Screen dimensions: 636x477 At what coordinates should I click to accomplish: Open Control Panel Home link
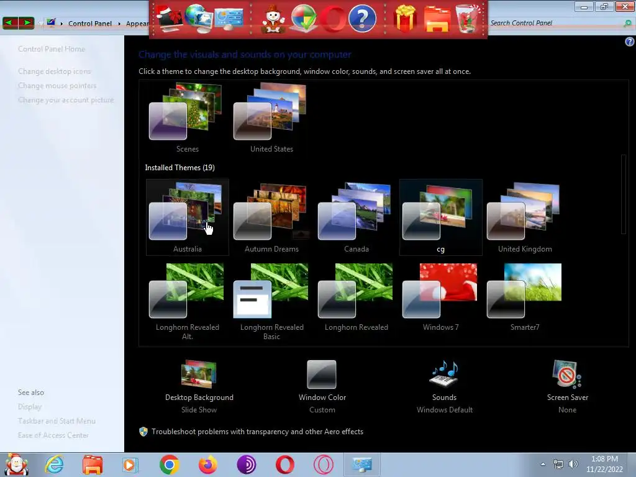52,48
